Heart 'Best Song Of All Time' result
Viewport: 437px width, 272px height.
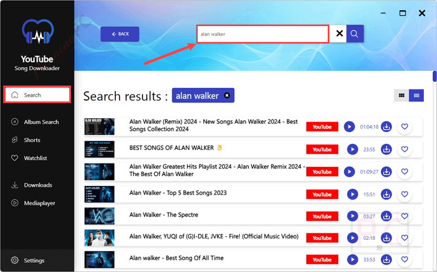click(x=405, y=260)
